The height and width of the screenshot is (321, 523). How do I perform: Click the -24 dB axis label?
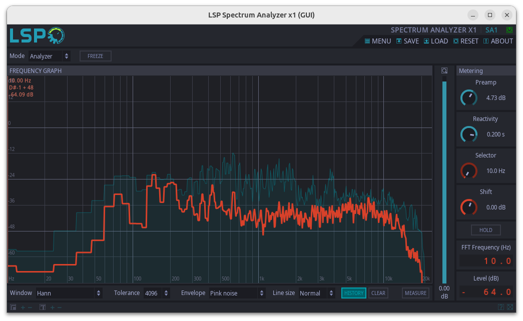point(12,175)
